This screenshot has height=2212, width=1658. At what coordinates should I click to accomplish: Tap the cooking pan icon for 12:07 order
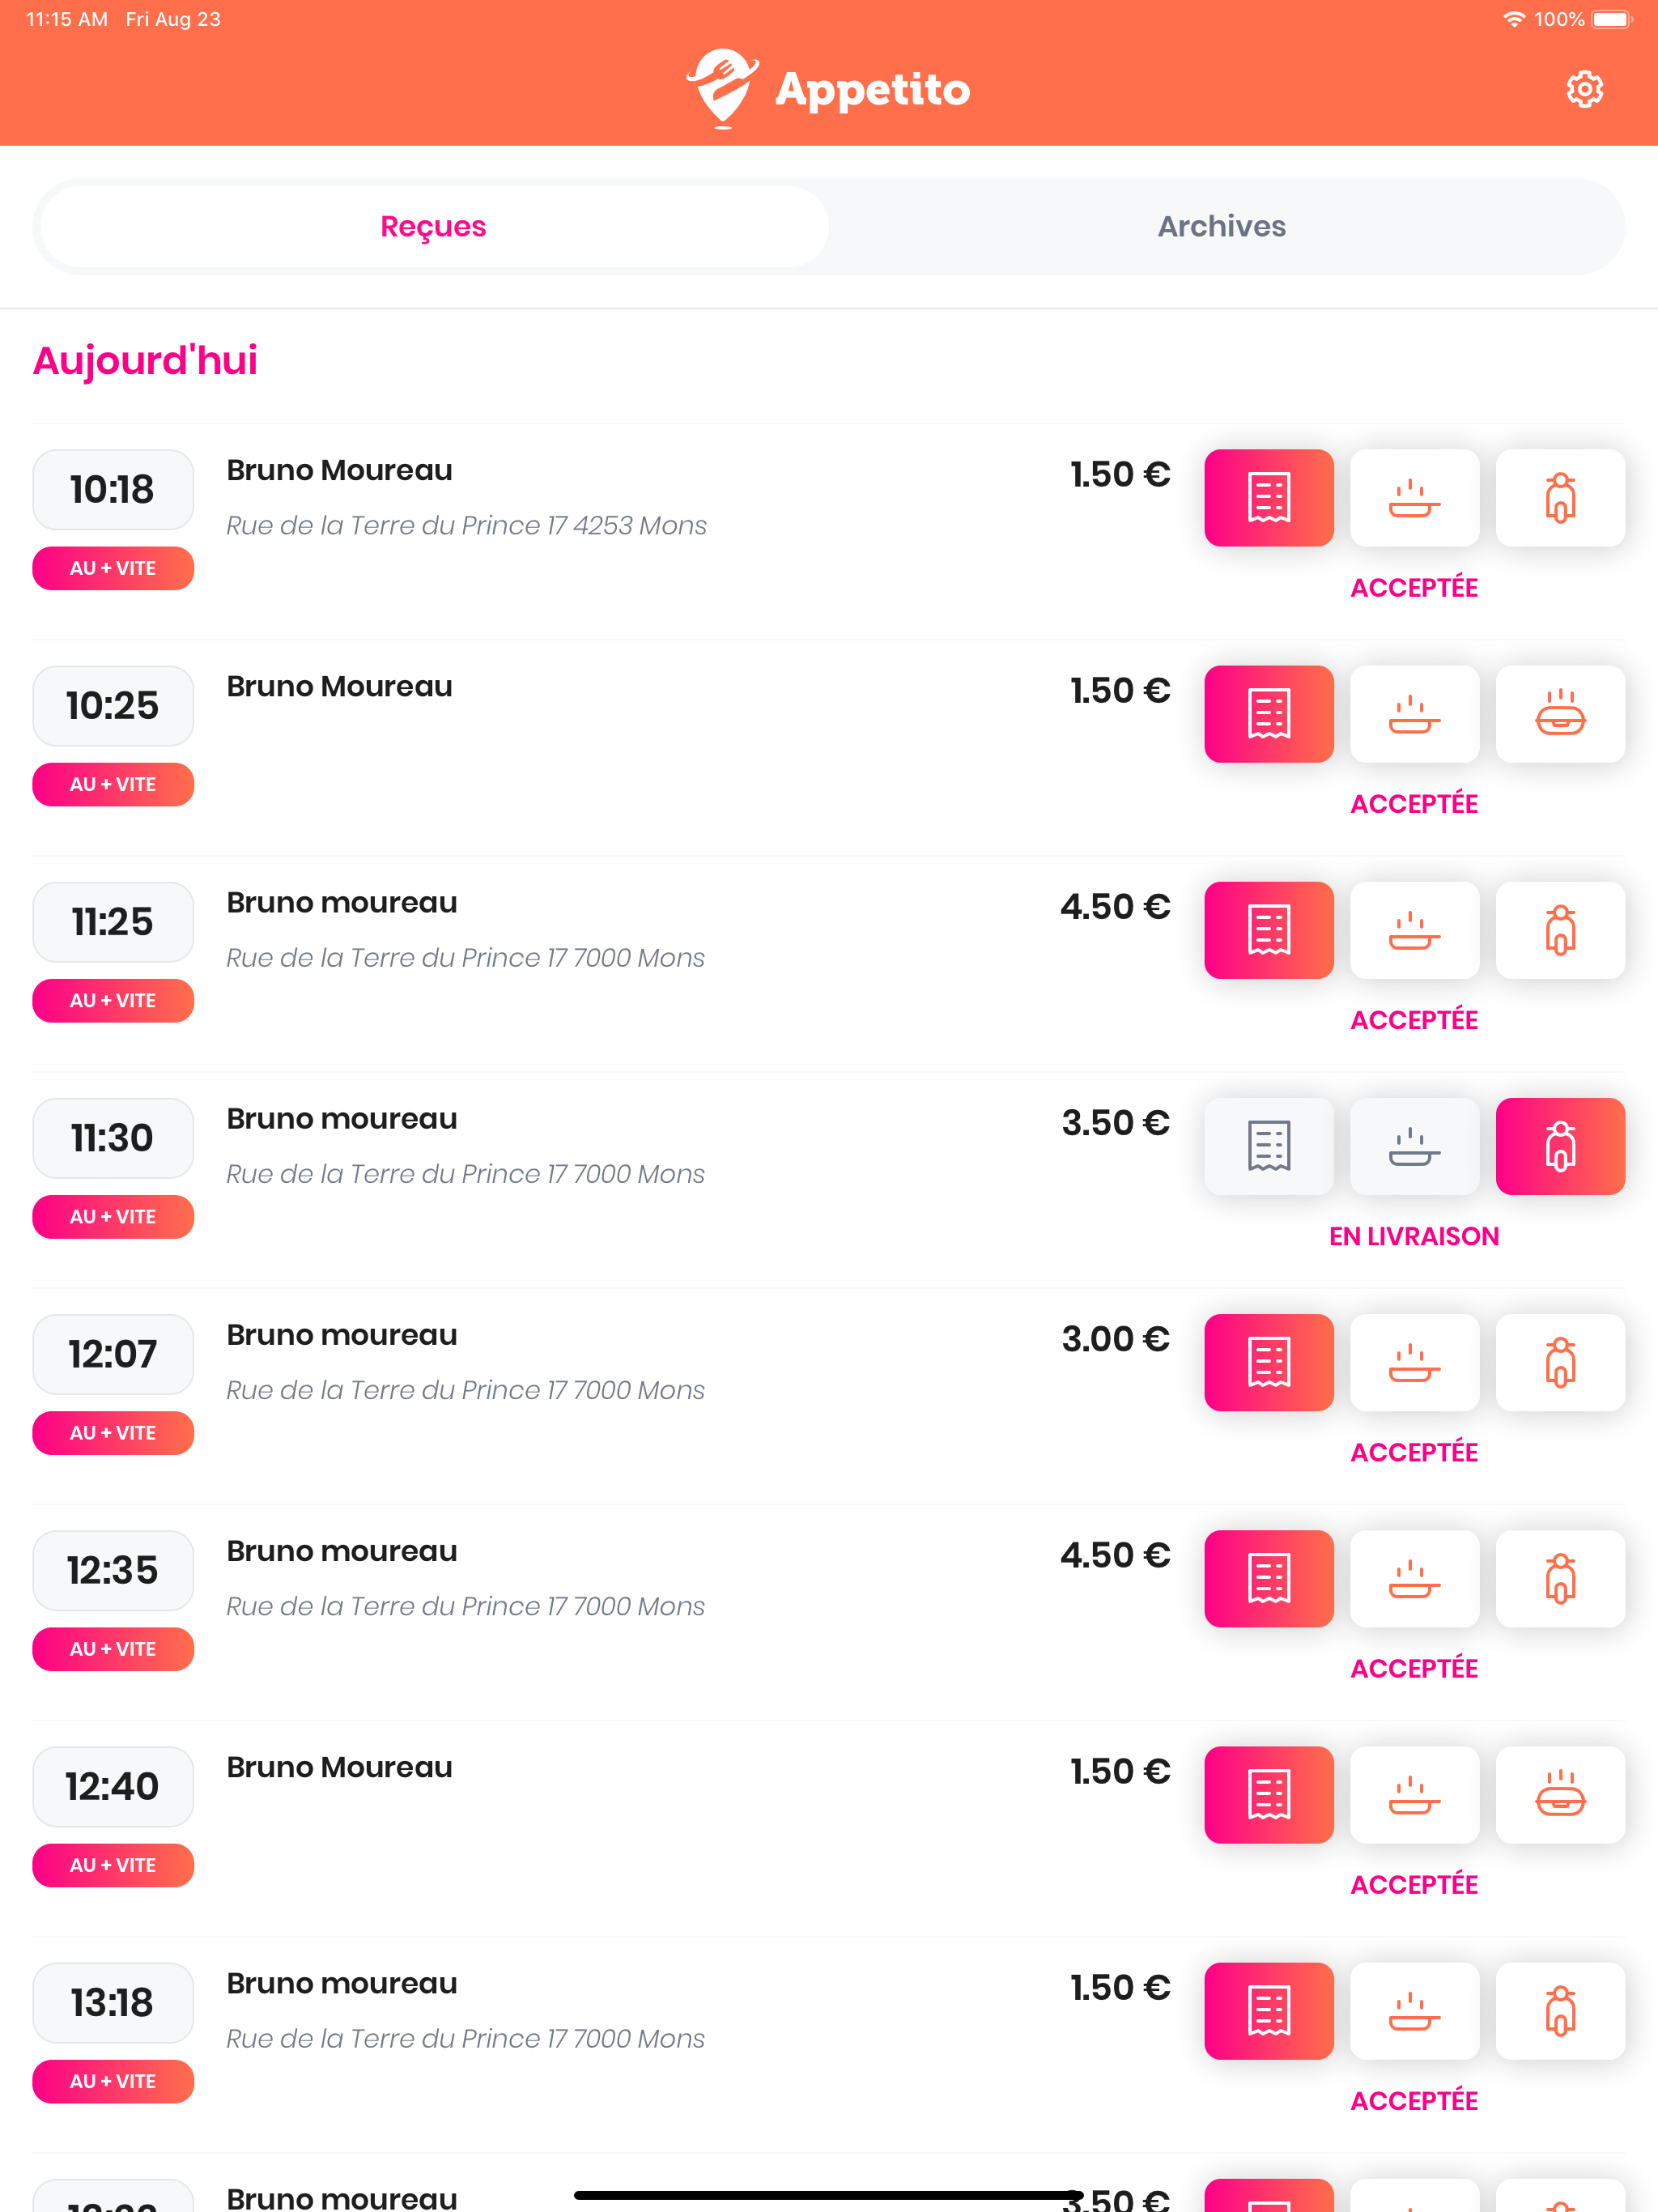[x=1414, y=1362]
